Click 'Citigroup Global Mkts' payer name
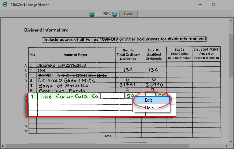 click(x=66, y=80)
